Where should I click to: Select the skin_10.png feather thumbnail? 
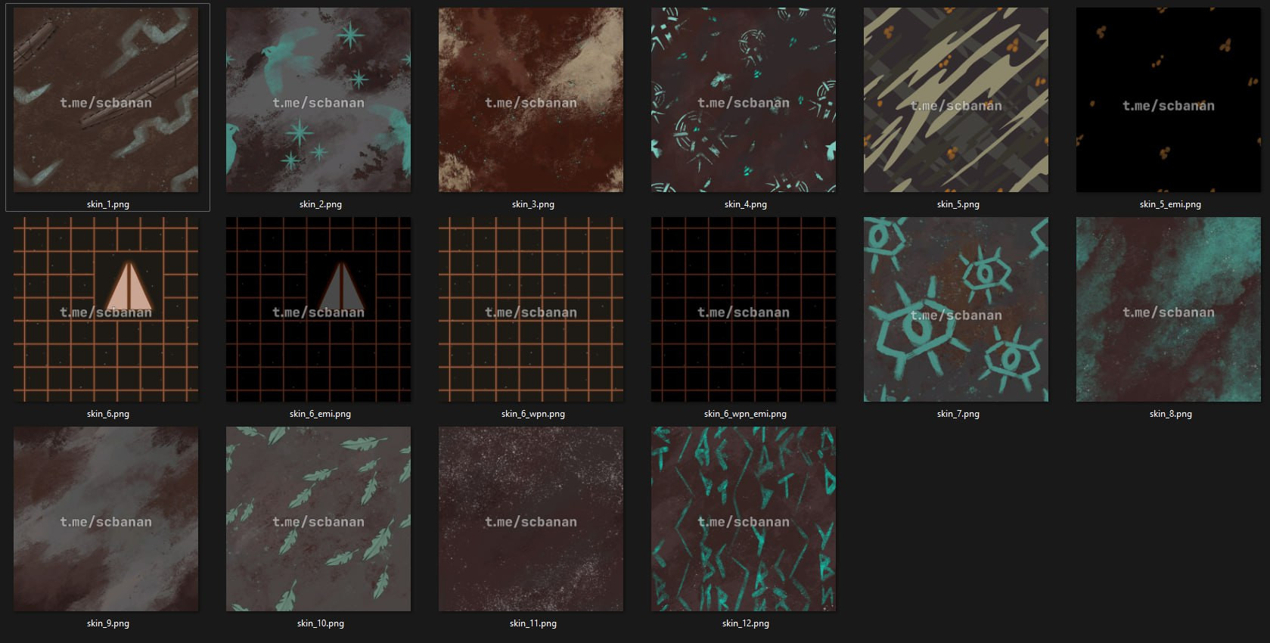[318, 519]
